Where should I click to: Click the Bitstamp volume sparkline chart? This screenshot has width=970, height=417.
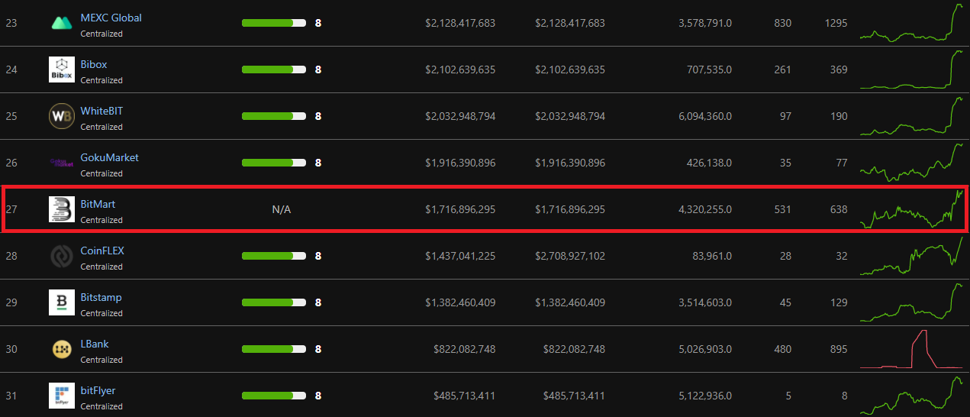click(x=911, y=302)
